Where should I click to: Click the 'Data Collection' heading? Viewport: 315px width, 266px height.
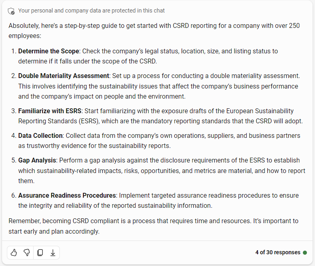pyautogui.click(x=40, y=135)
